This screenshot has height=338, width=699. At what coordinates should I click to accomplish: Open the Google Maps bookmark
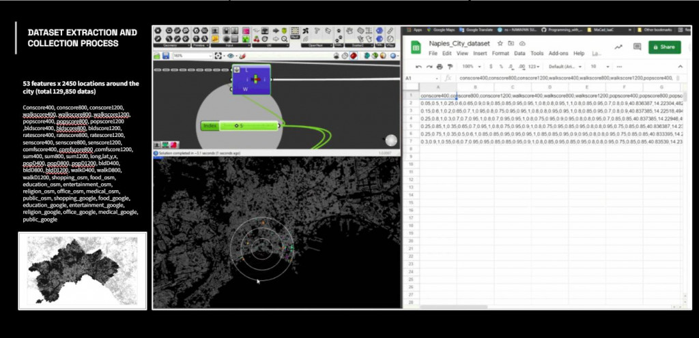(443, 30)
